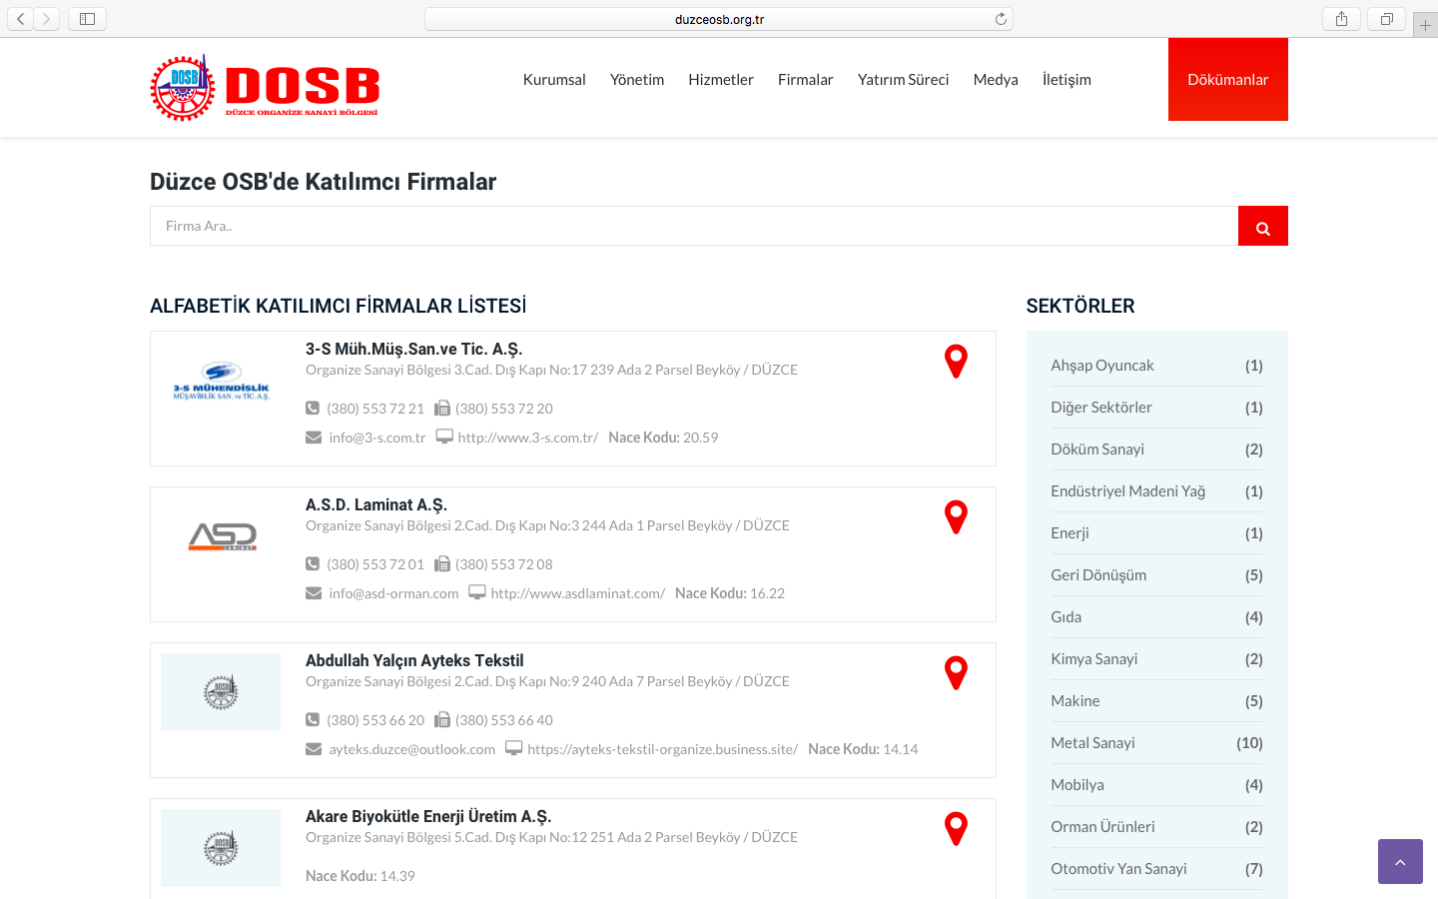Visit http://www.asdlaminat.com/ link
This screenshot has width=1438, height=899.
[x=578, y=593]
